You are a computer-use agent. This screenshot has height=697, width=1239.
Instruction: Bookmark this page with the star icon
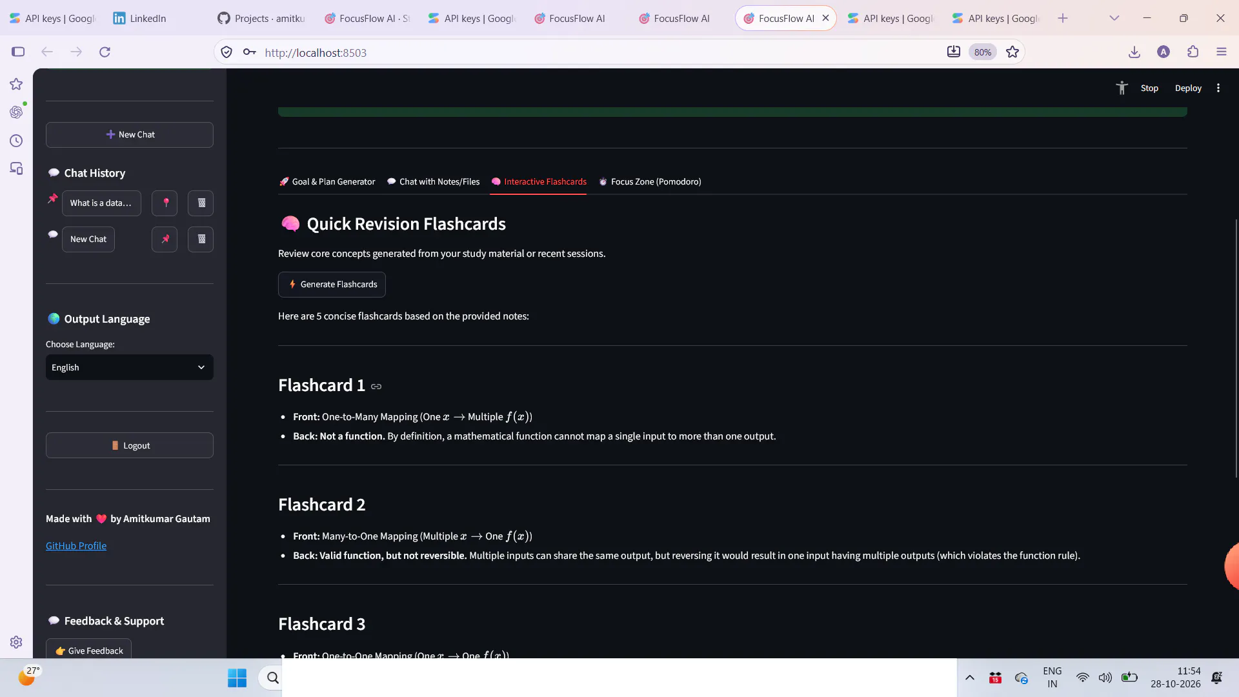(x=1012, y=52)
